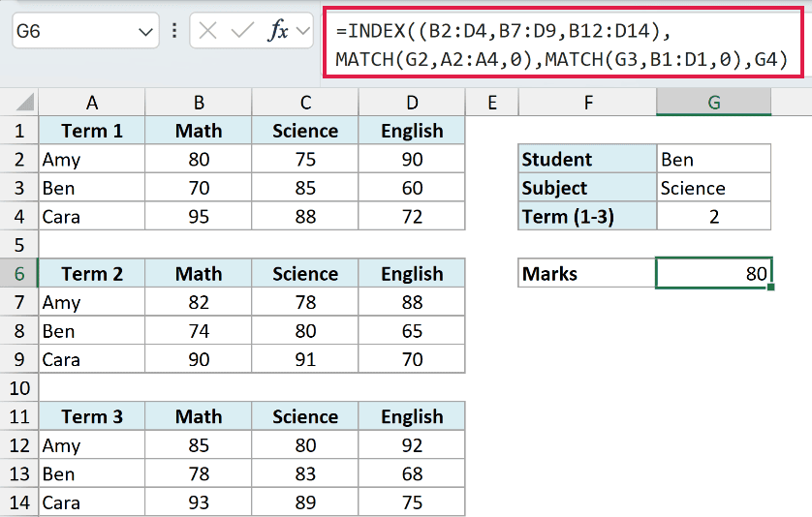Click the selected Marks result cell G6
The image size is (812, 517).
click(x=713, y=273)
